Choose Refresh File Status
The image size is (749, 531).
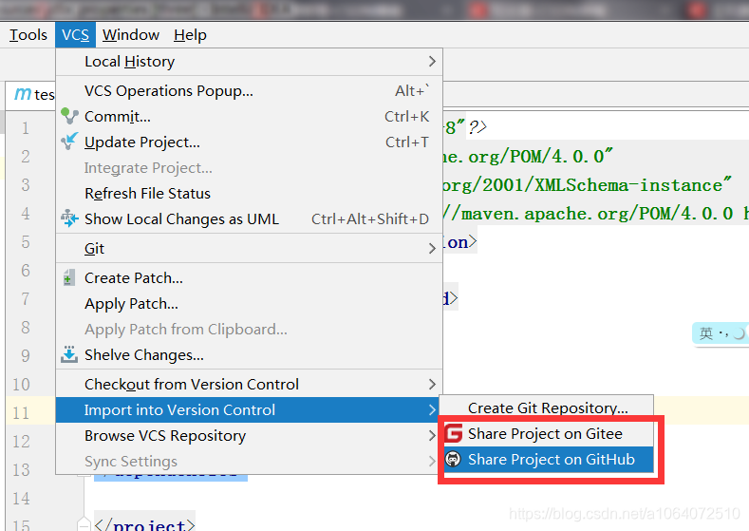tap(250, 193)
